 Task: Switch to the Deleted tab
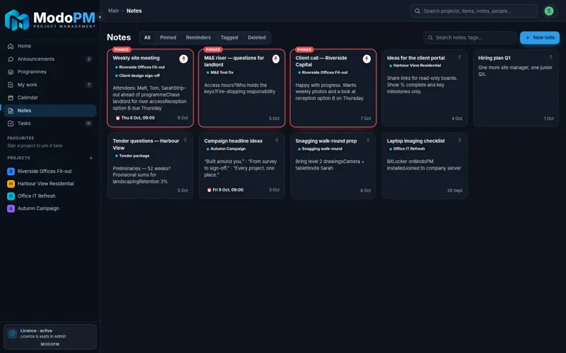(x=257, y=37)
